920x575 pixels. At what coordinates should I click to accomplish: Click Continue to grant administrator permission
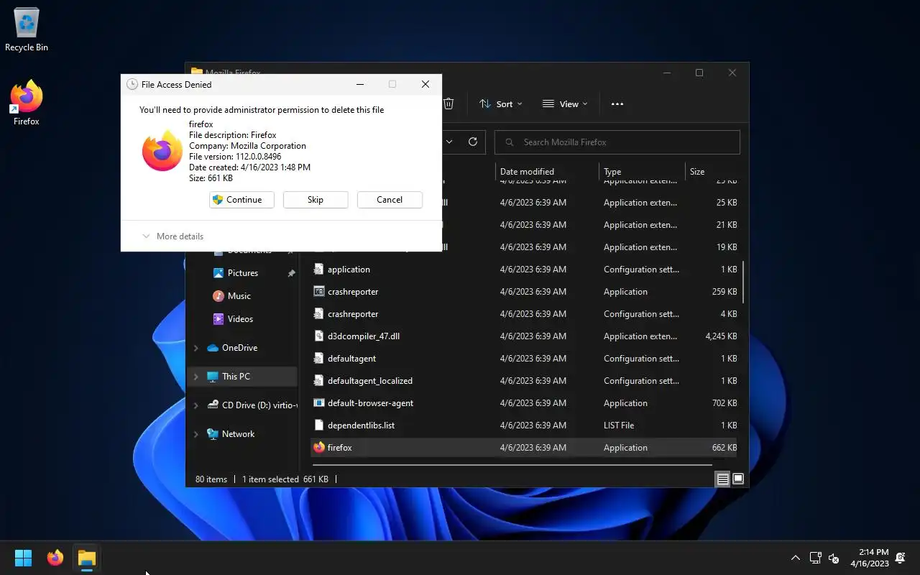click(x=241, y=200)
